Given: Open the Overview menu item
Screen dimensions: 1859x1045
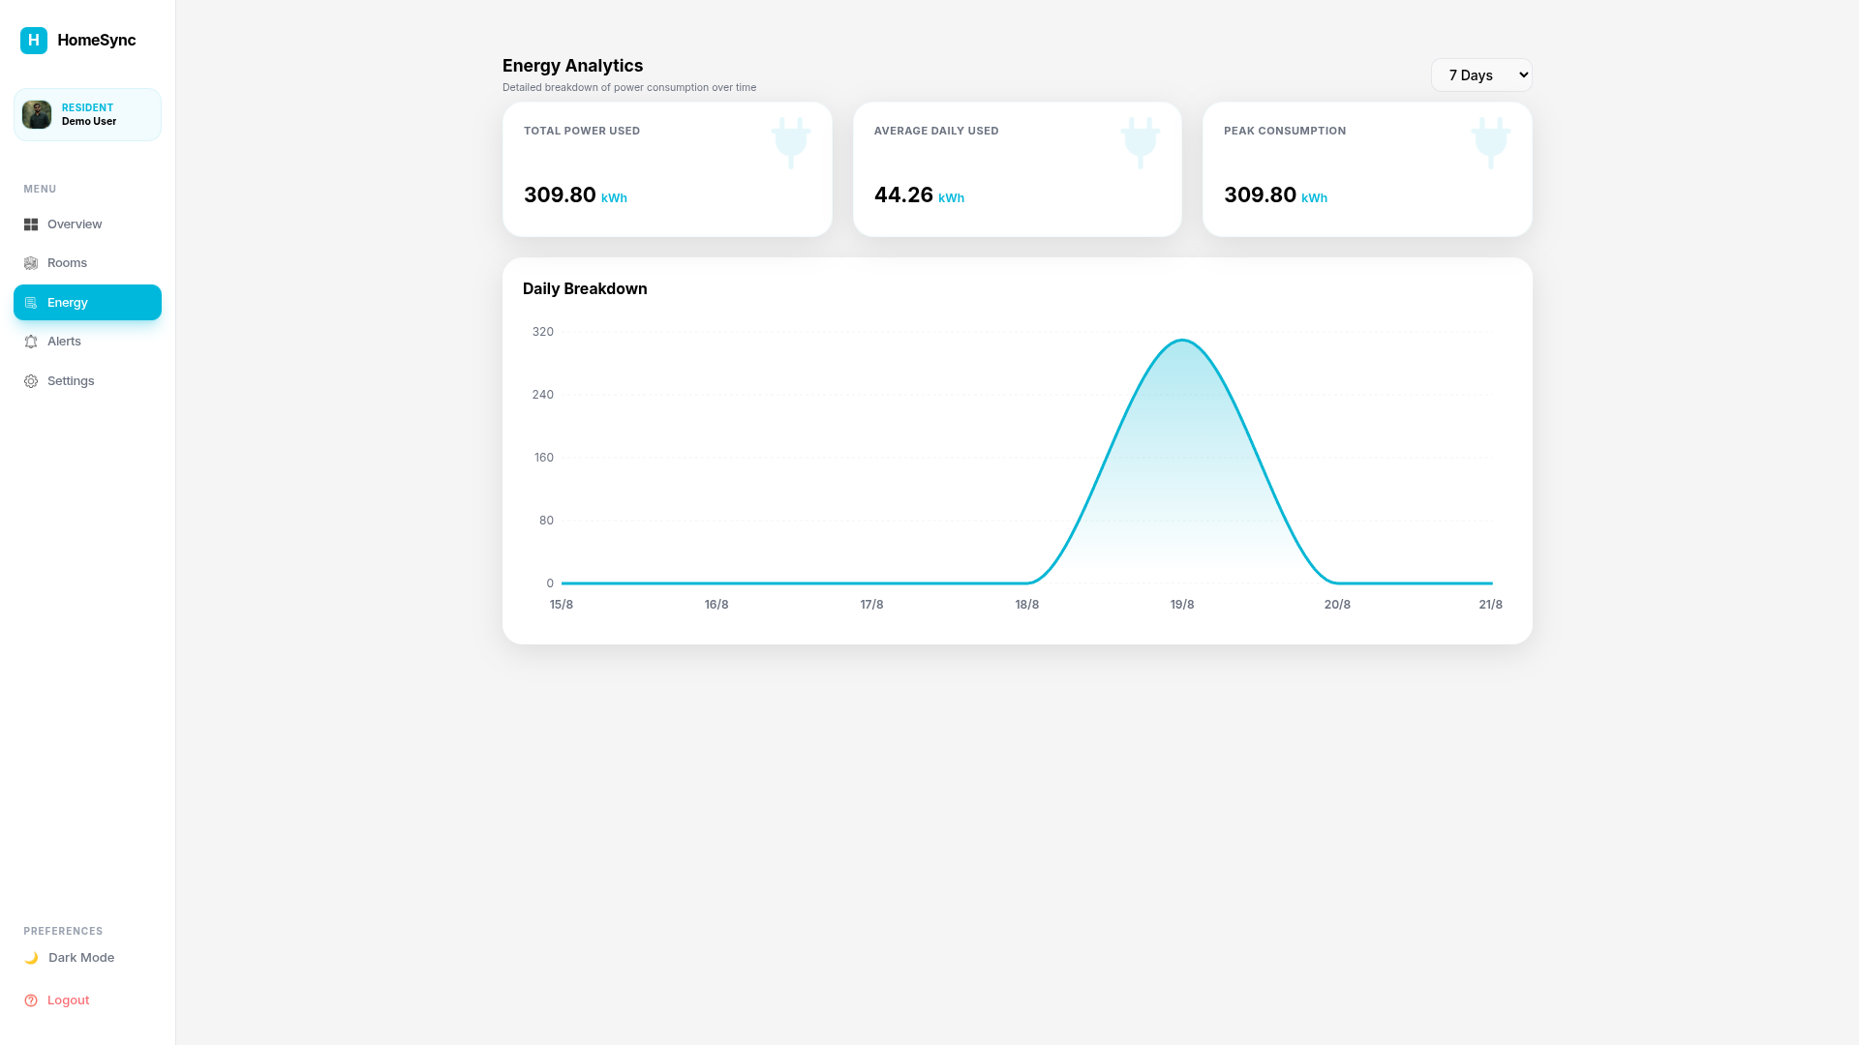Looking at the screenshot, I should pos(87,224).
